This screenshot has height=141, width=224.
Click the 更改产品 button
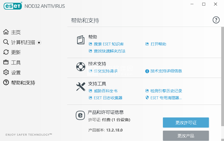click(x=186, y=136)
